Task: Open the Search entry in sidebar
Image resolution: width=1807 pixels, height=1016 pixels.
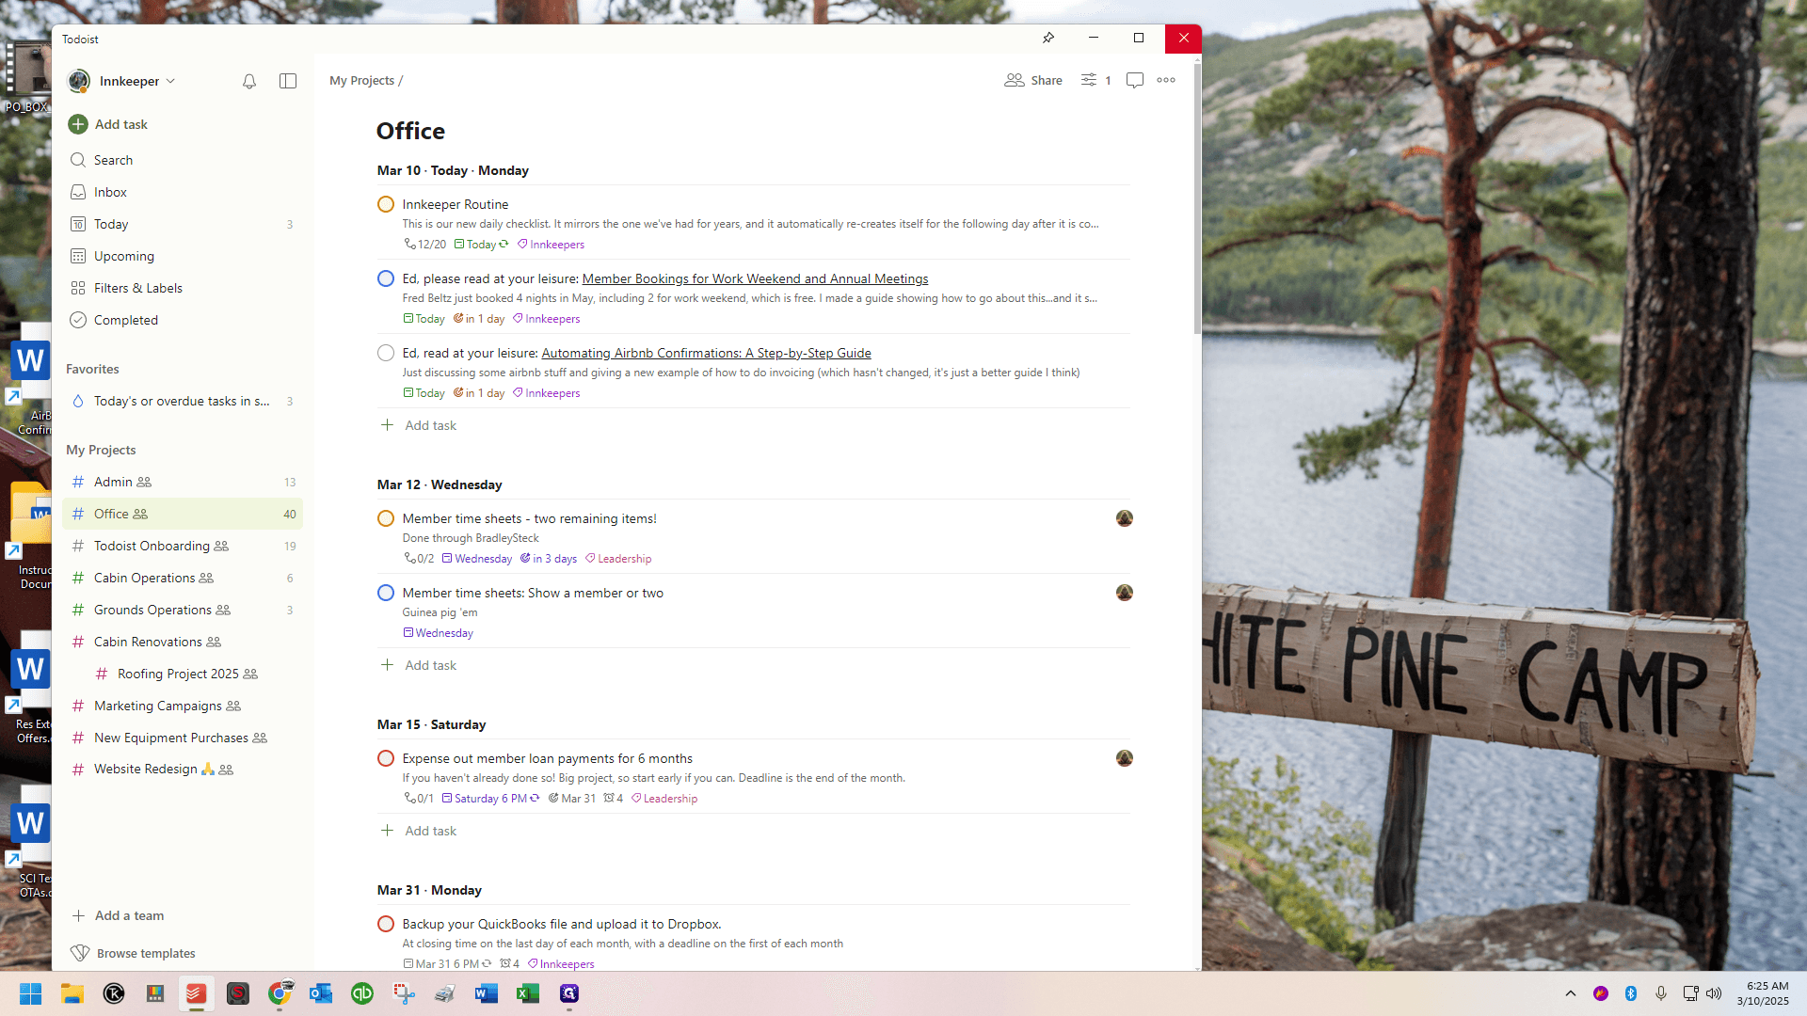Action: [184, 160]
